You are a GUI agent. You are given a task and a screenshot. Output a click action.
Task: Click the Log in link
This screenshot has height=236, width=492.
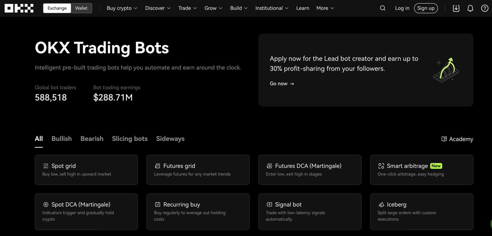coord(402,8)
